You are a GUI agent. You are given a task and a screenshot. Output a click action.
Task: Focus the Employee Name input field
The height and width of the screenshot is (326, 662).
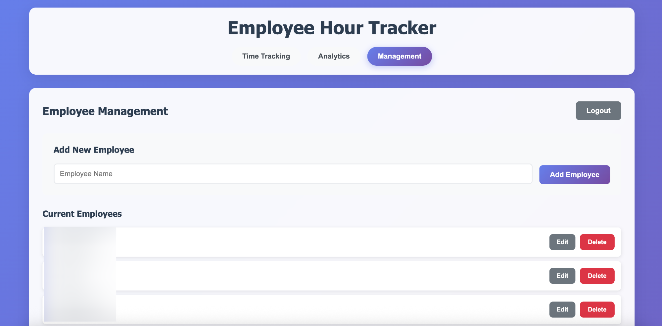293,174
